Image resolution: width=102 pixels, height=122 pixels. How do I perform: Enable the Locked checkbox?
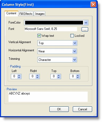tap(72, 36)
